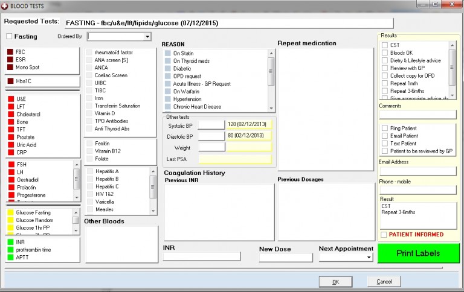Select Vitamin D test checkbox
The height and width of the screenshot is (292, 464).
[x=89, y=113]
